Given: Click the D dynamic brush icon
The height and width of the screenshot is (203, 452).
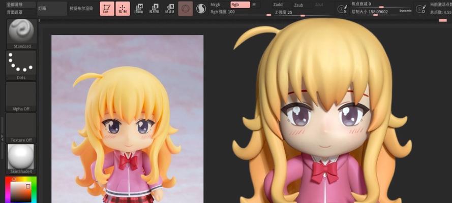Looking at the screenshot, I should coord(421,9).
